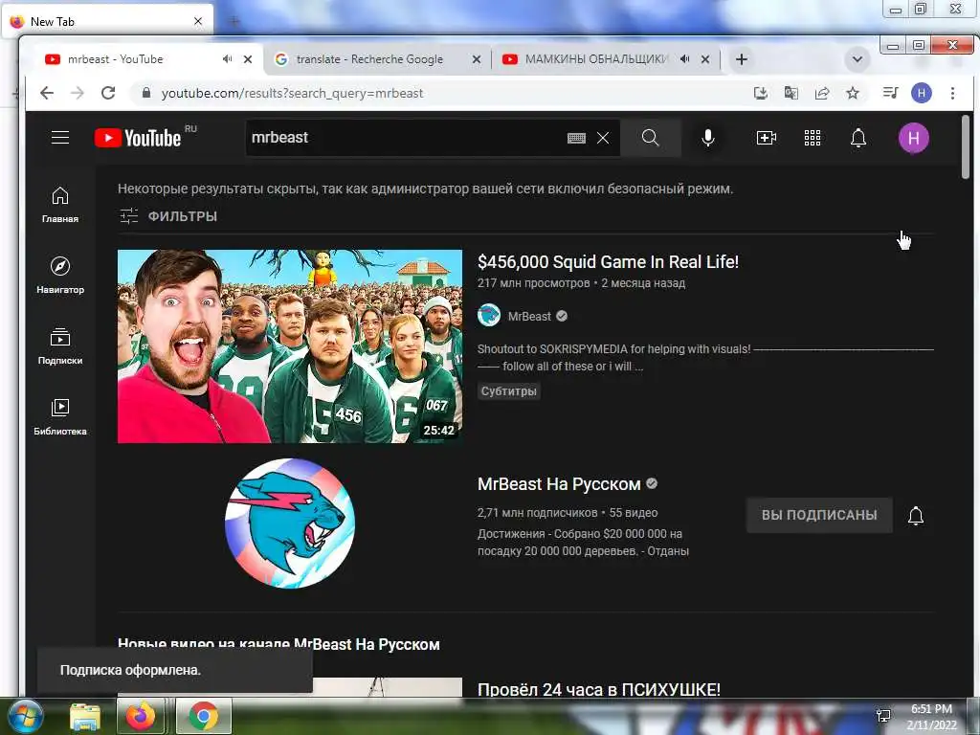Switch to Firefox from the taskbar
This screenshot has height=735, width=980.
(x=141, y=716)
